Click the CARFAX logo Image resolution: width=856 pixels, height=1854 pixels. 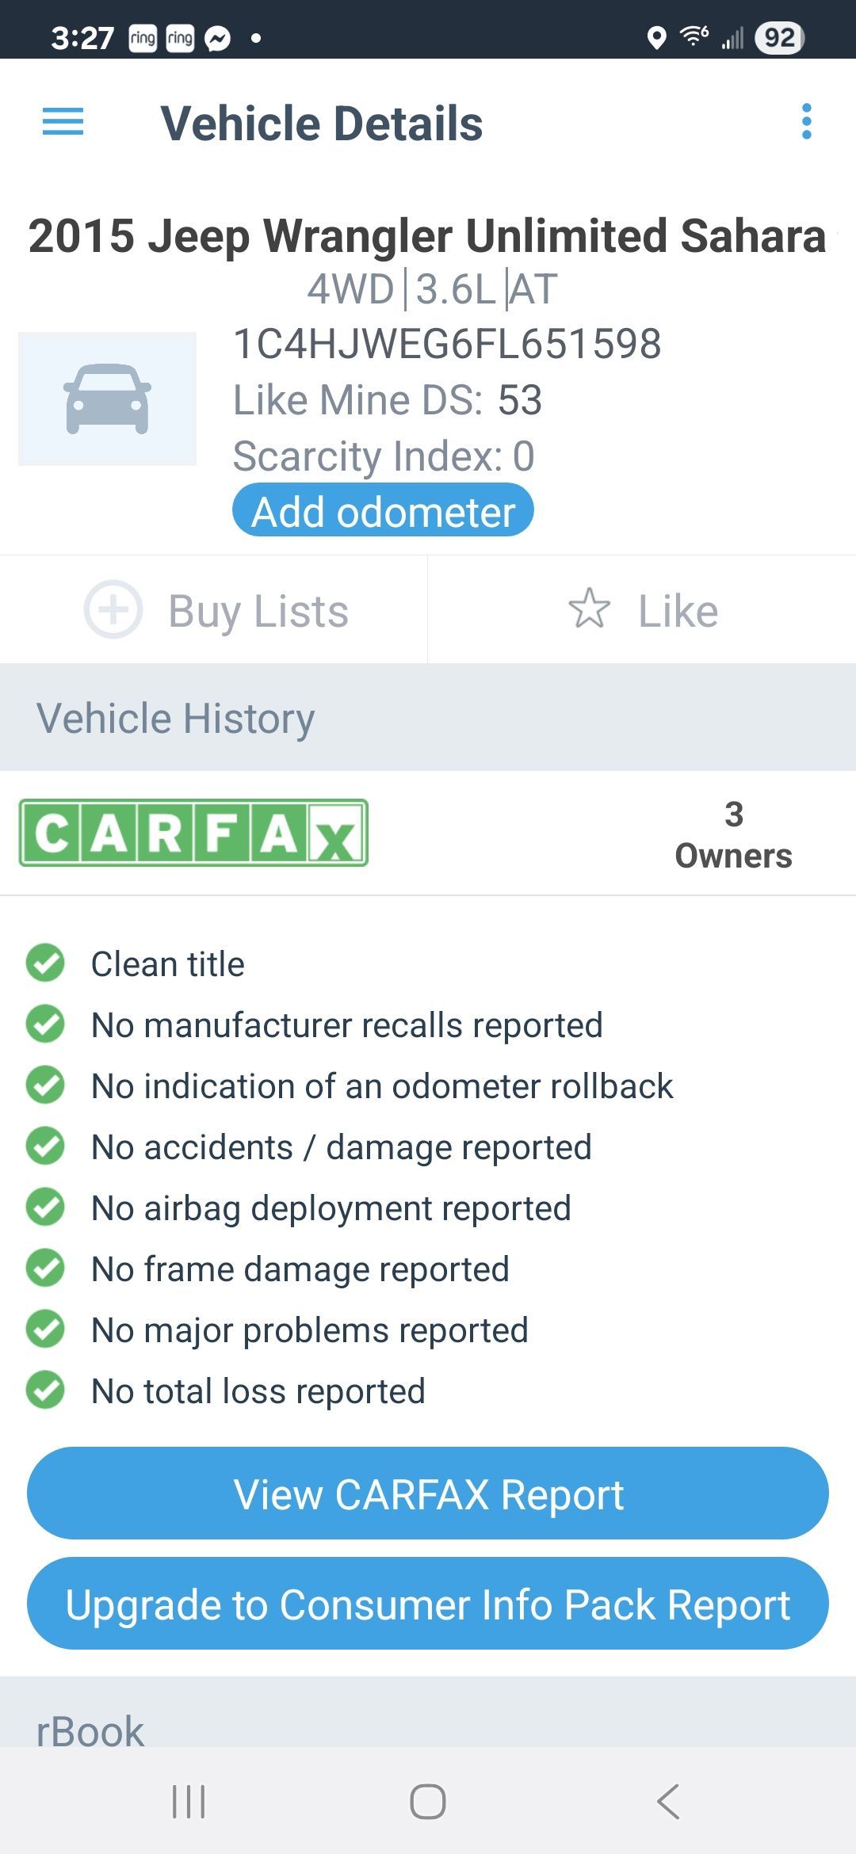[x=193, y=833]
